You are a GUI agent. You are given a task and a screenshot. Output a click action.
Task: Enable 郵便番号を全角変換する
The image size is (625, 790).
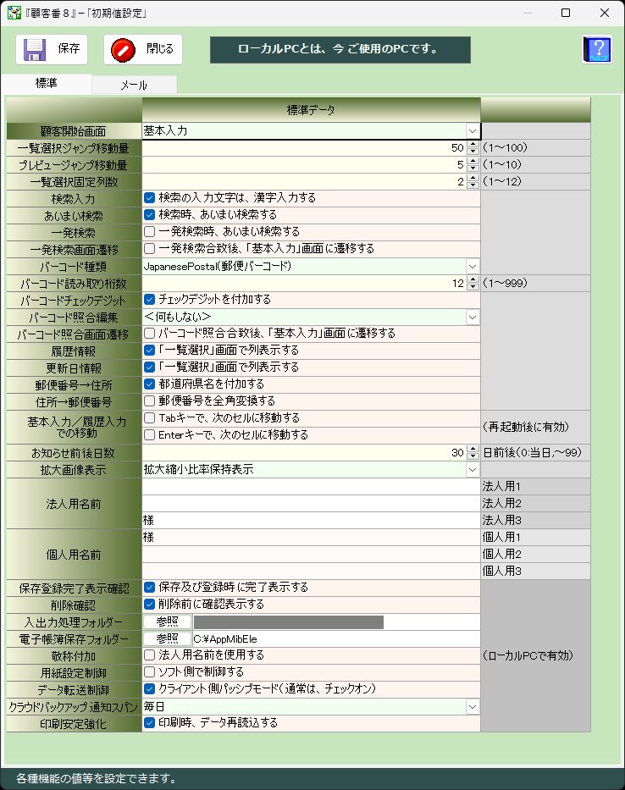click(x=149, y=401)
